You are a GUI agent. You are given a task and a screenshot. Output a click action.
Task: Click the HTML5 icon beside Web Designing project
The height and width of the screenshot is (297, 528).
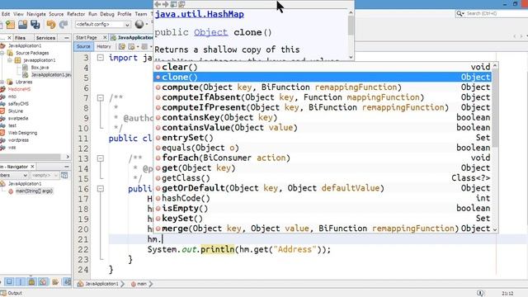[x=2, y=133]
